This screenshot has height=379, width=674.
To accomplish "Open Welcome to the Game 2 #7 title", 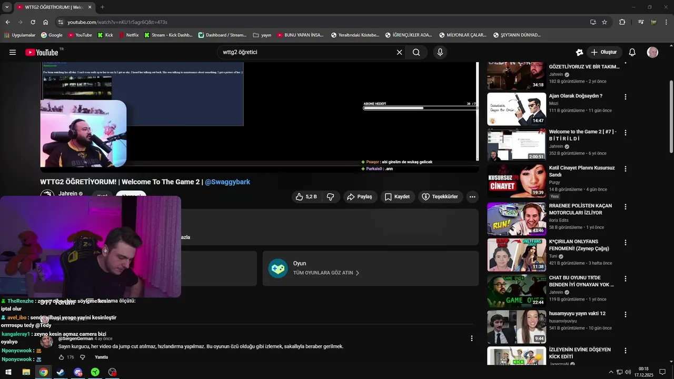I will click(x=582, y=135).
